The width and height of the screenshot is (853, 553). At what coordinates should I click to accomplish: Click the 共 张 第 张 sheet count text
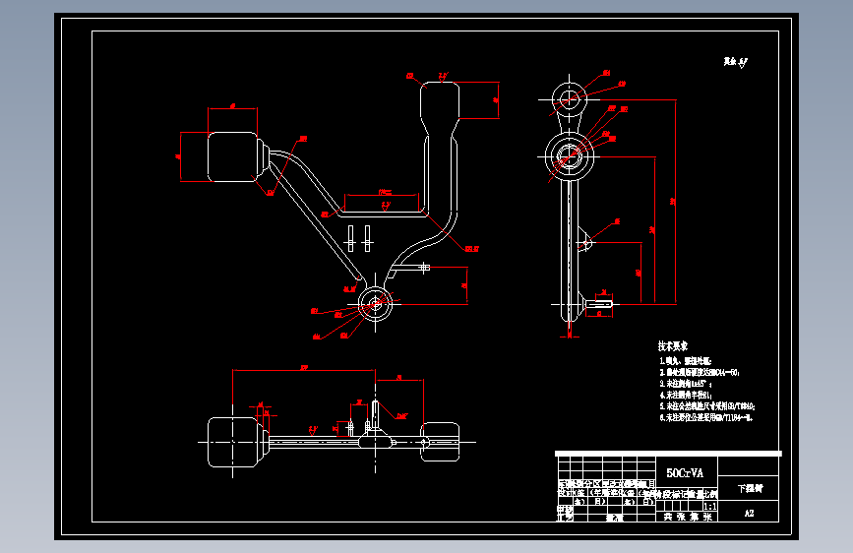tap(688, 517)
